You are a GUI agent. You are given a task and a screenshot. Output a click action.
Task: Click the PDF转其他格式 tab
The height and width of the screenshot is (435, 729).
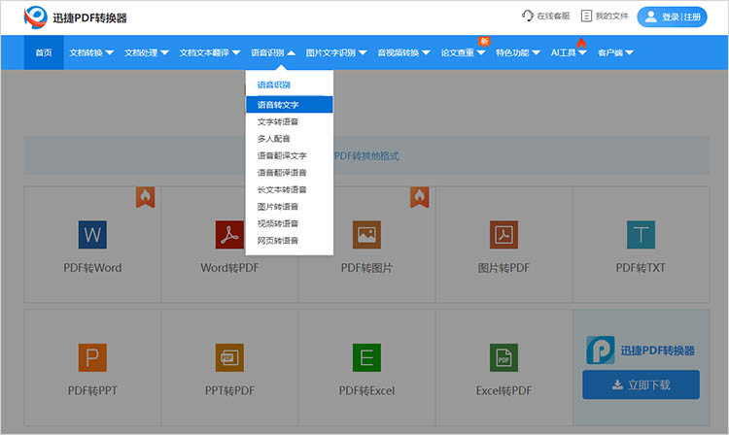366,155
